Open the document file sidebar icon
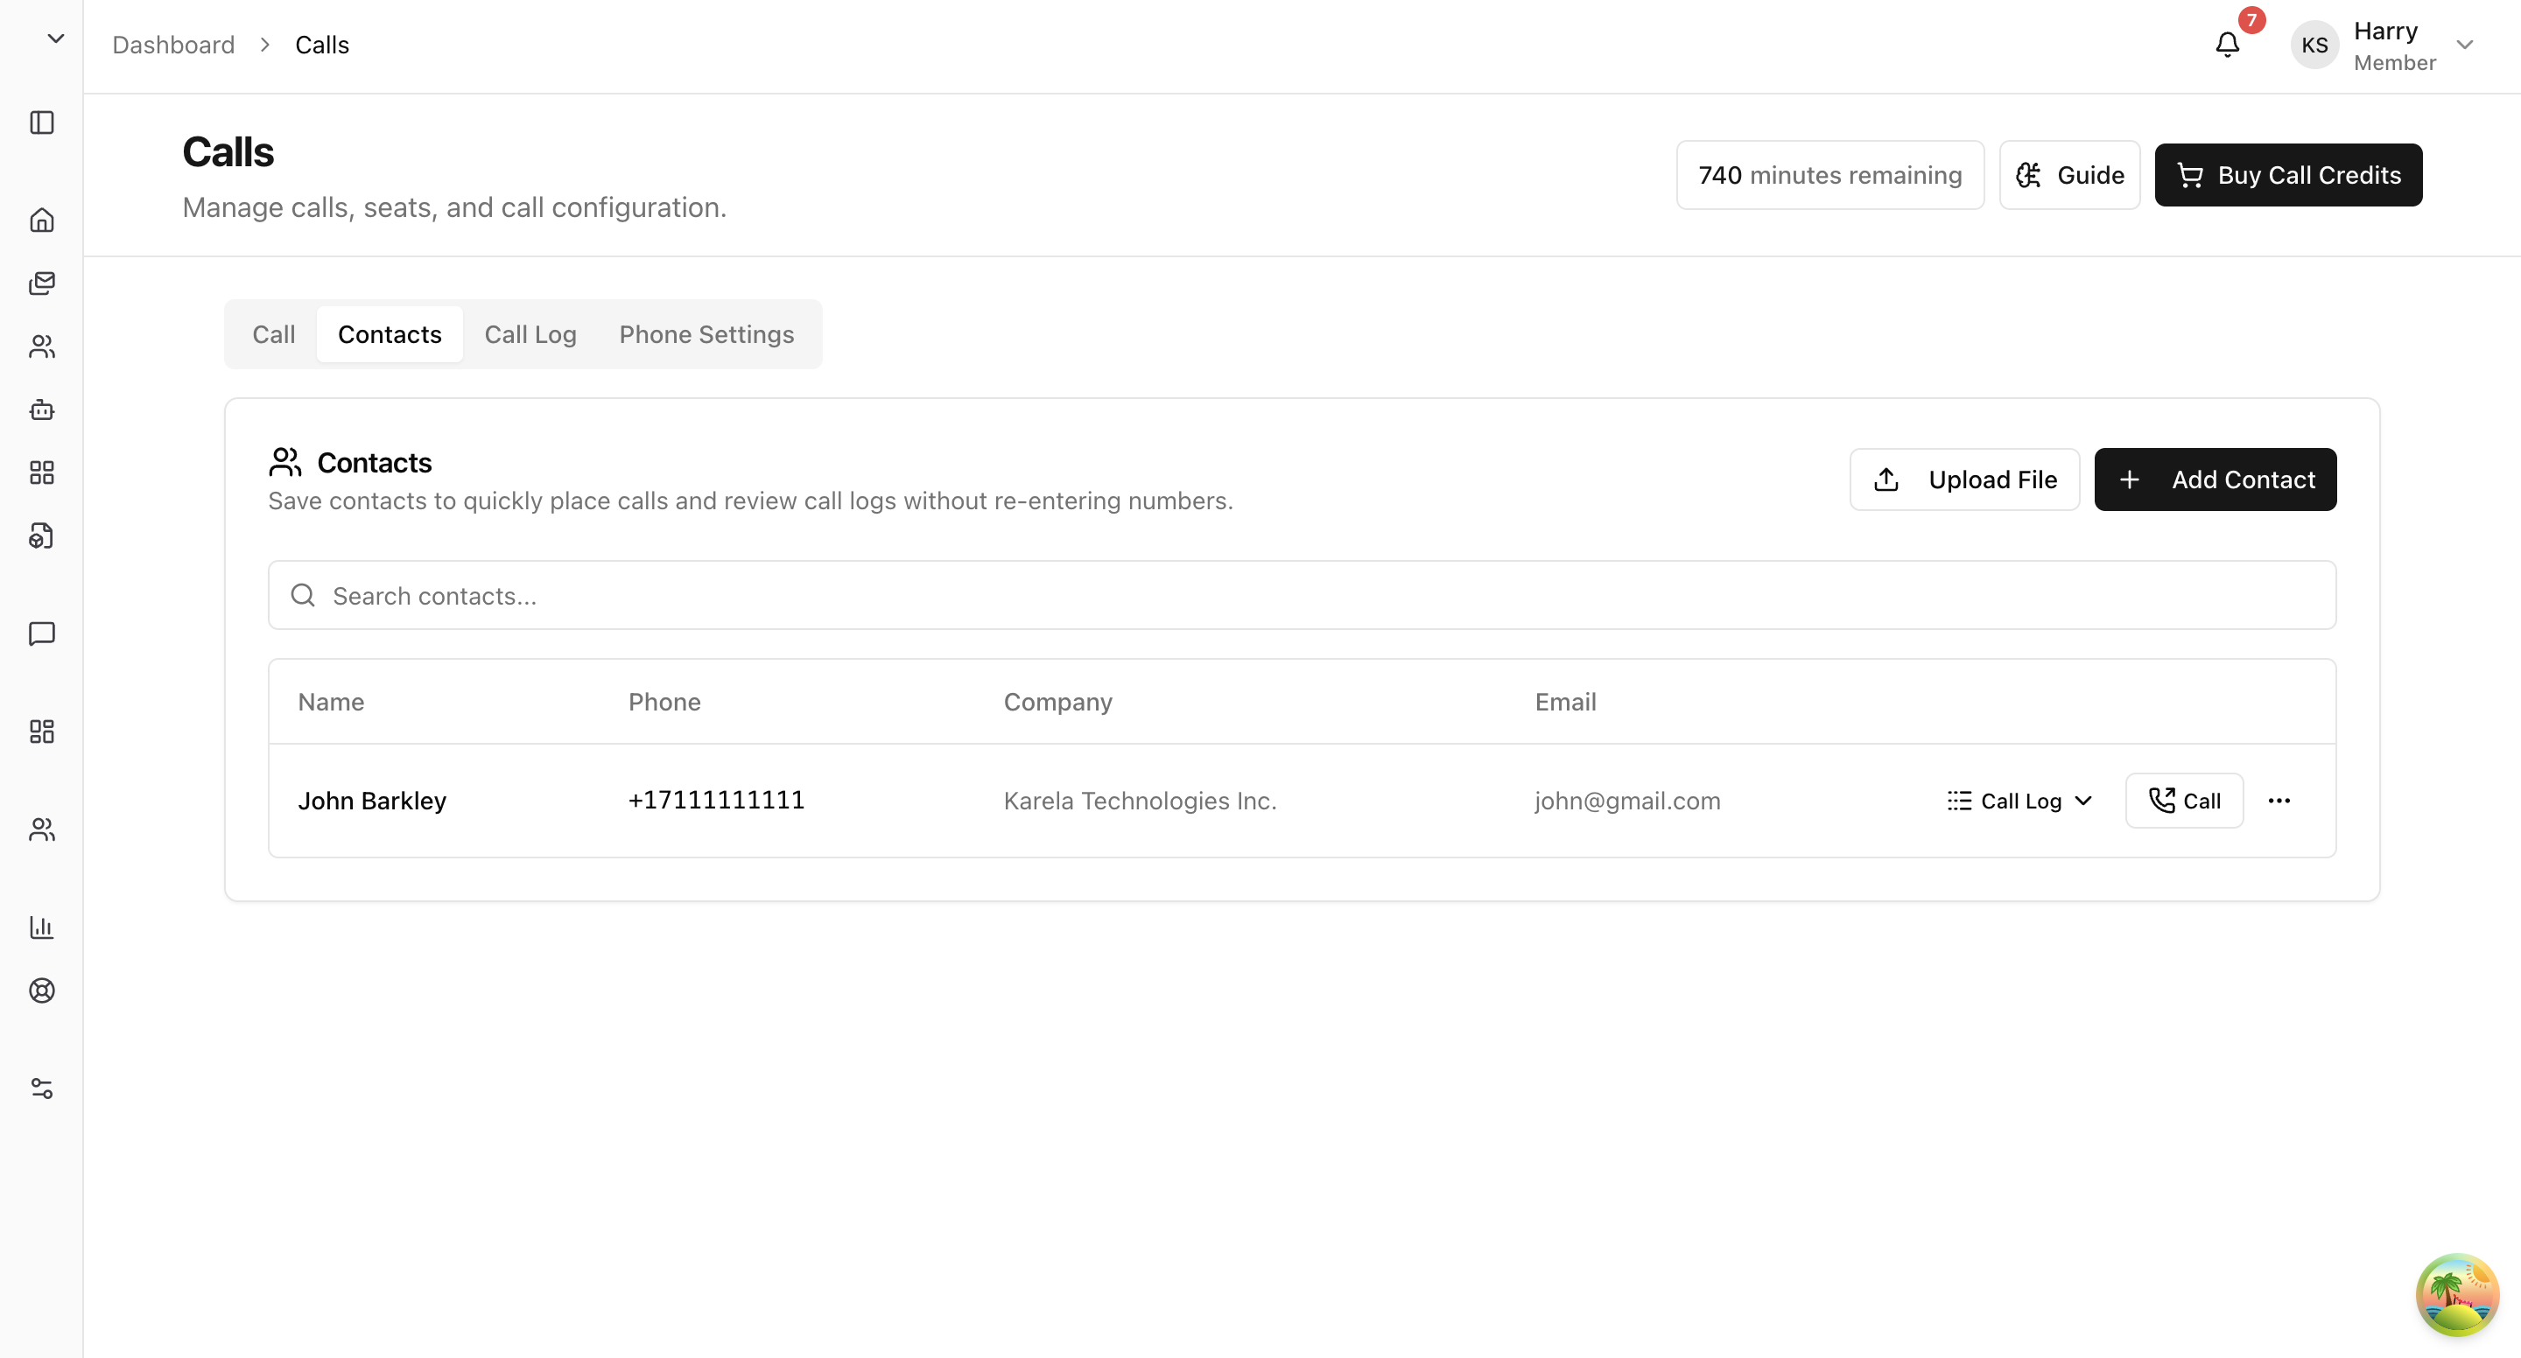This screenshot has width=2521, height=1358. point(41,536)
